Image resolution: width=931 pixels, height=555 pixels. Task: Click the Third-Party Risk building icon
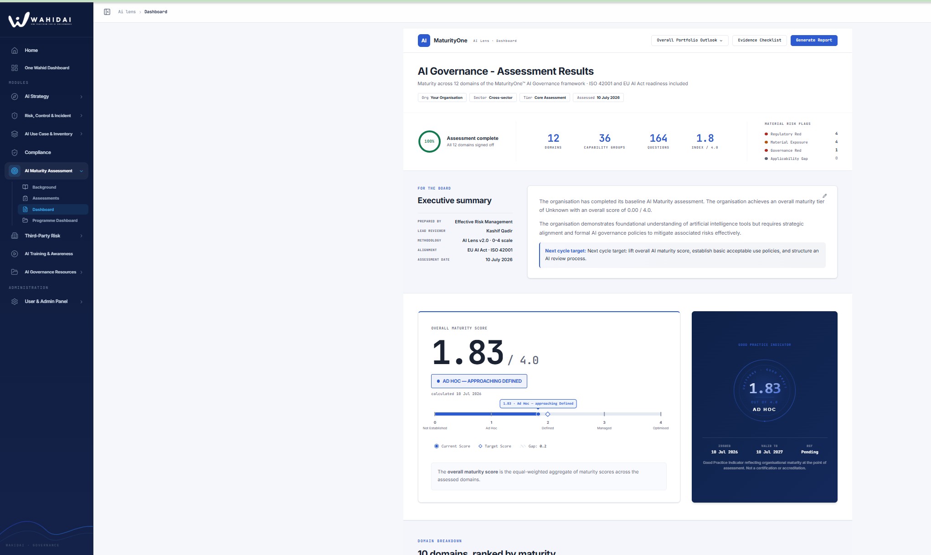click(x=15, y=236)
